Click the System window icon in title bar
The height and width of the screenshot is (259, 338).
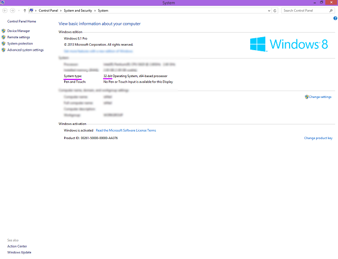click(x=3, y=3)
